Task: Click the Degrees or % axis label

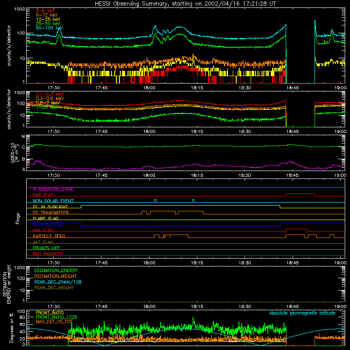Action: pyautogui.click(x=11, y=328)
